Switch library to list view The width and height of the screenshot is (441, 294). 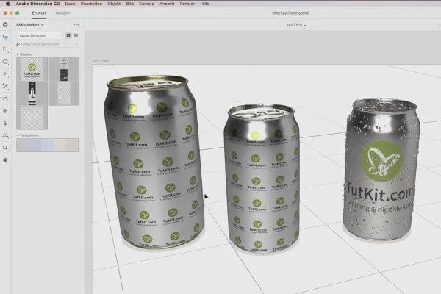pyautogui.click(x=76, y=35)
